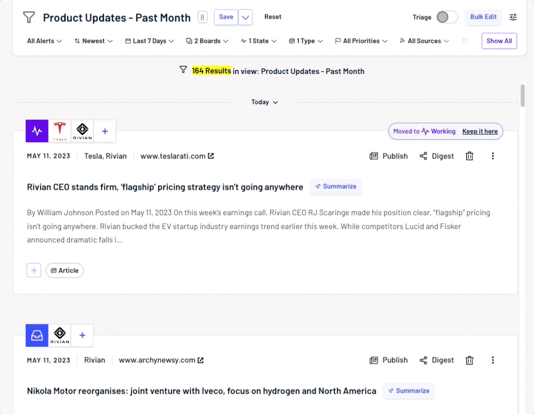Image resolution: width=534 pixels, height=414 pixels.
Task: Delete the Rivian CEO article via trash icon
Action: [469, 156]
